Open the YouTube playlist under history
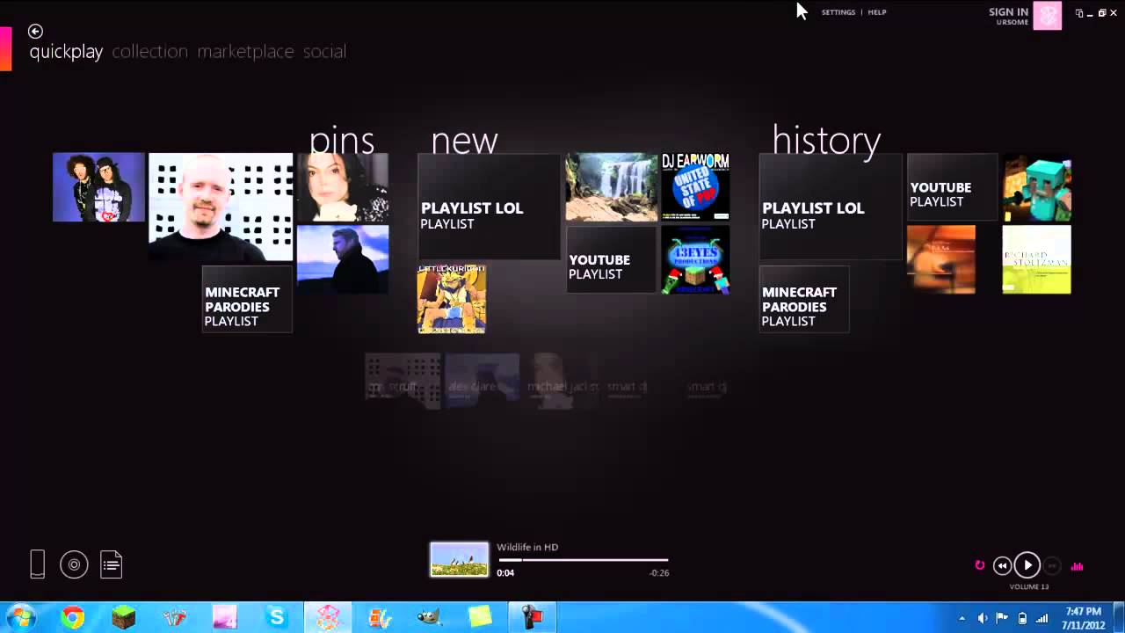The width and height of the screenshot is (1125, 633). [953, 187]
